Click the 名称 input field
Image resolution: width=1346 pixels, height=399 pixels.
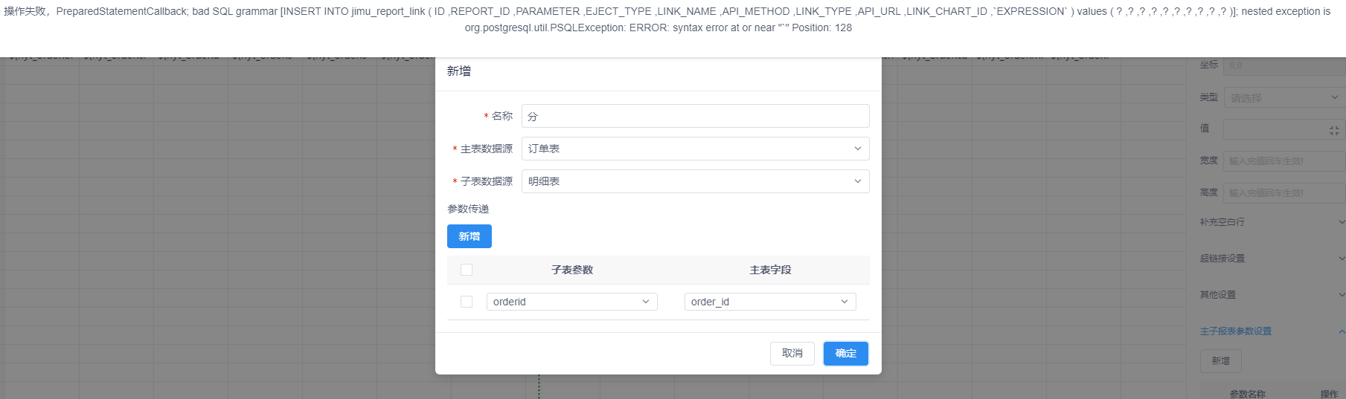[695, 116]
